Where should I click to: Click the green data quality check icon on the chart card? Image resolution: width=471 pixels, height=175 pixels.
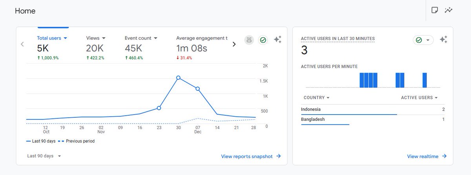(263, 40)
